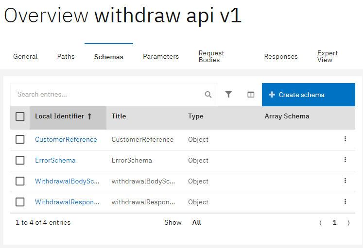Open ErrorSchema row actions menu
This screenshot has height=248, width=363.
pos(345,160)
